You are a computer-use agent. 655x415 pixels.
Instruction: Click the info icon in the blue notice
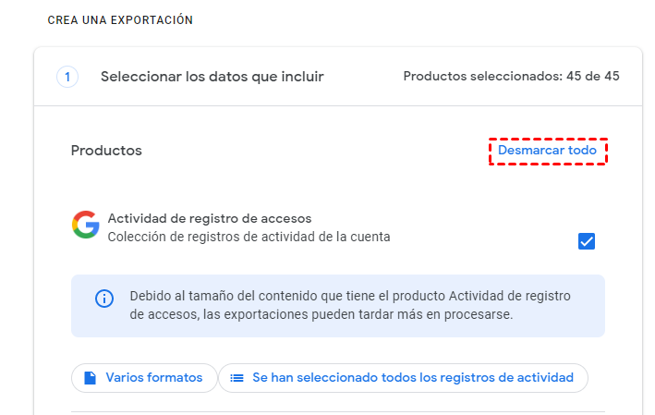tap(104, 299)
